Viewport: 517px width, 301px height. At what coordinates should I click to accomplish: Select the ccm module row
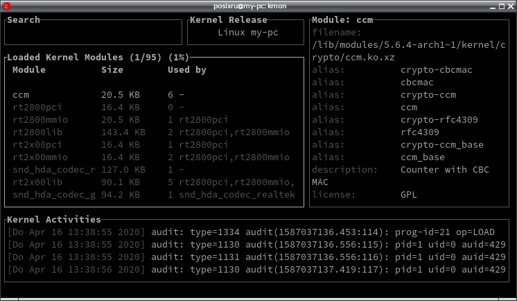tap(154, 95)
